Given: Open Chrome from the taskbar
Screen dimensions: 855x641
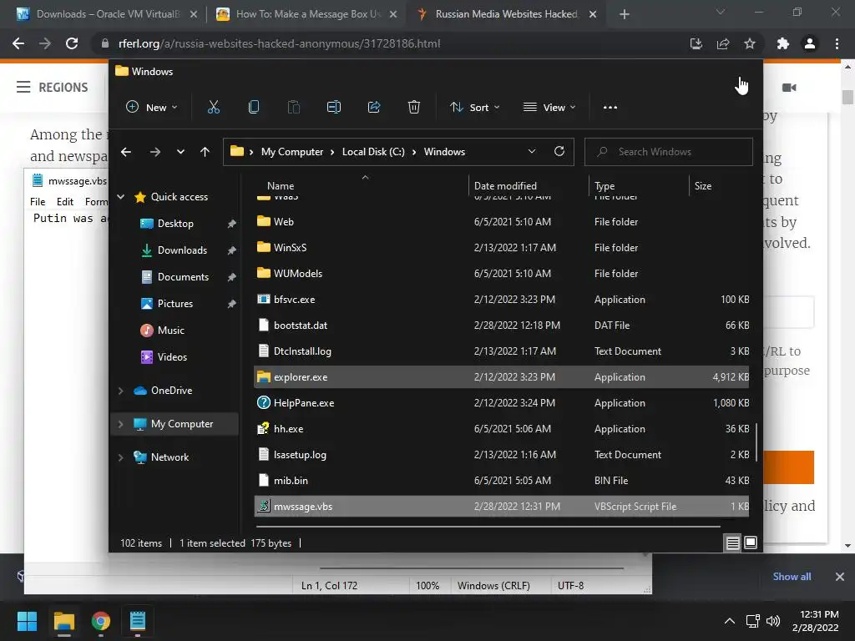Looking at the screenshot, I should click(101, 621).
